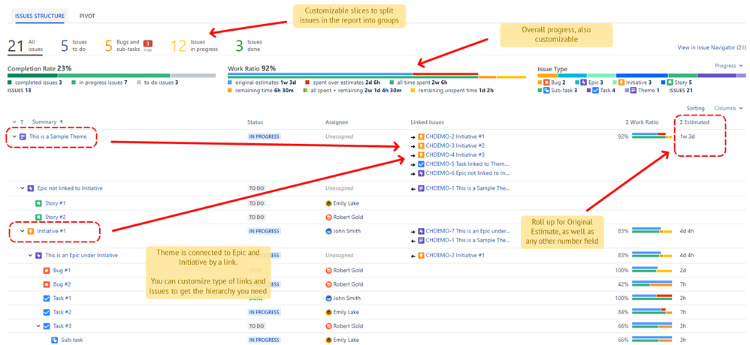Select the Issues in progress slice
Image resolution: width=750 pixels, height=345 pixels.
click(x=195, y=46)
